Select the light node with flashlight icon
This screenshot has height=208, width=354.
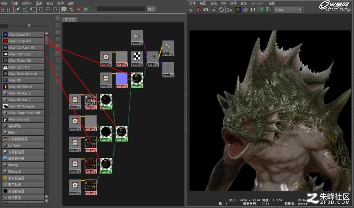[x=168, y=48]
